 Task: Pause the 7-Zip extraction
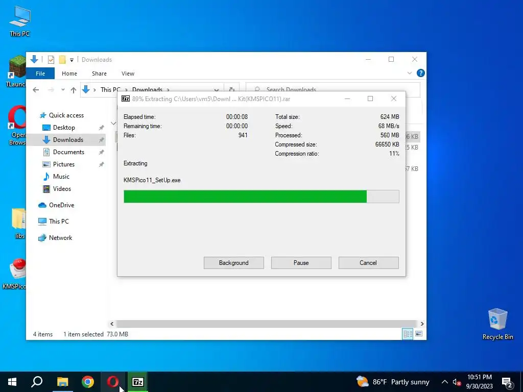click(x=301, y=263)
